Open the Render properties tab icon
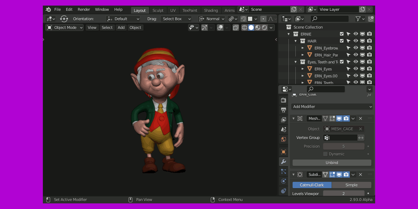 click(284, 100)
